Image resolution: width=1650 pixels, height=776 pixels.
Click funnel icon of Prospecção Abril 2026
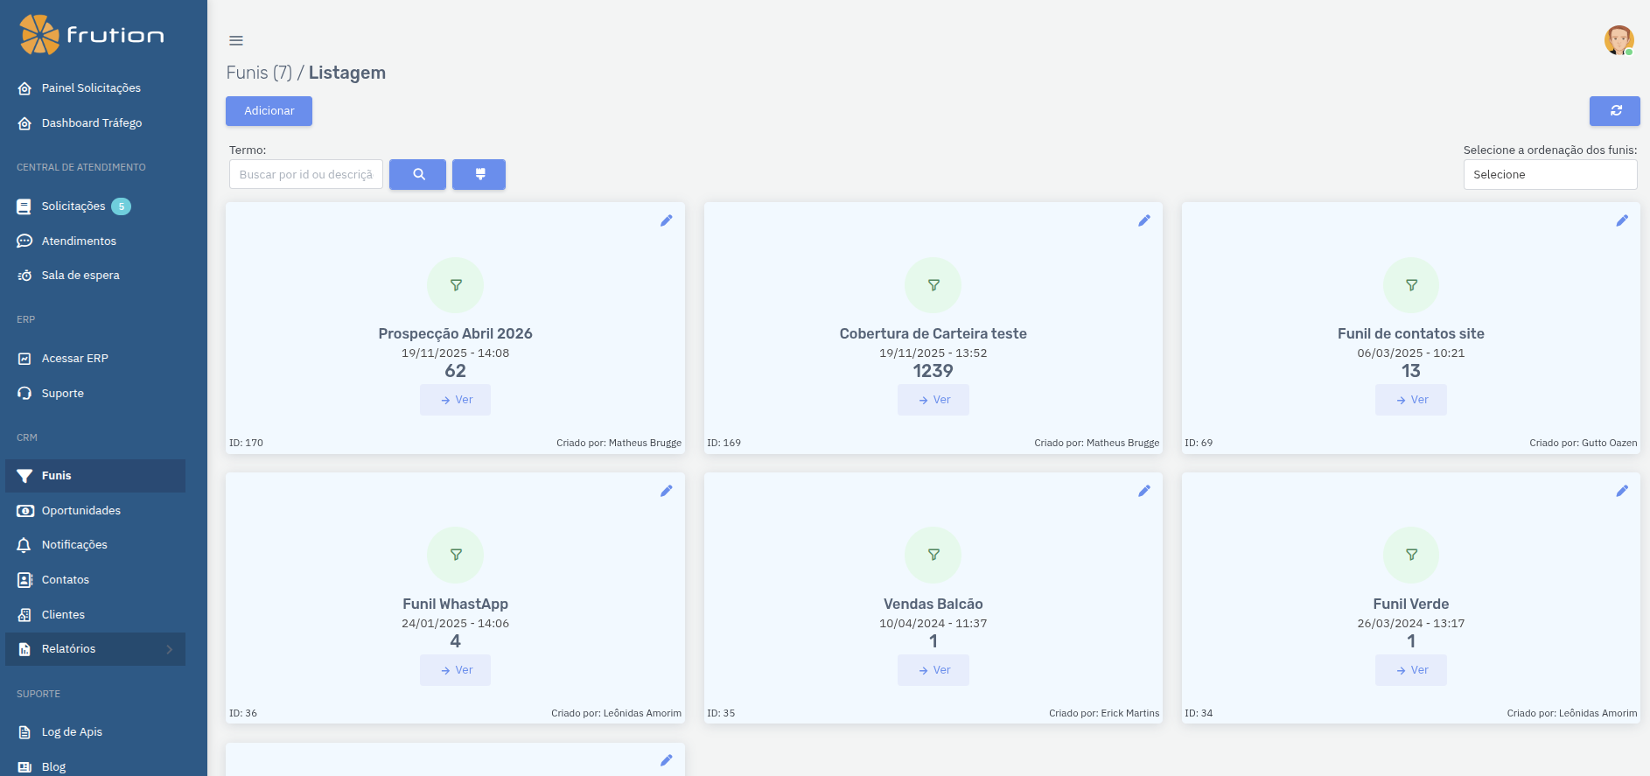[x=456, y=285]
